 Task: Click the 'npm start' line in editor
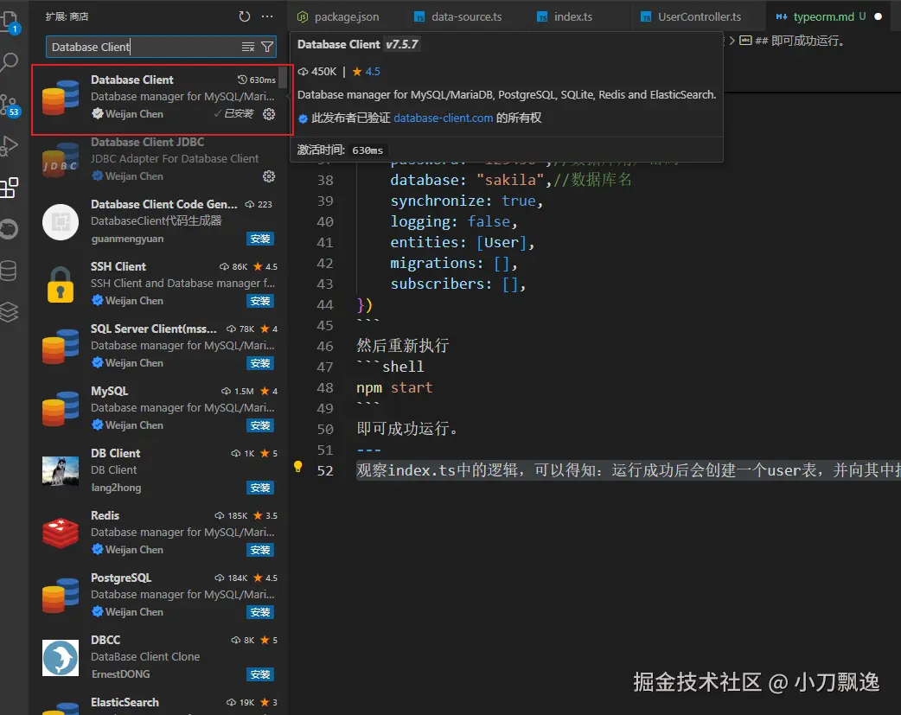pos(394,387)
